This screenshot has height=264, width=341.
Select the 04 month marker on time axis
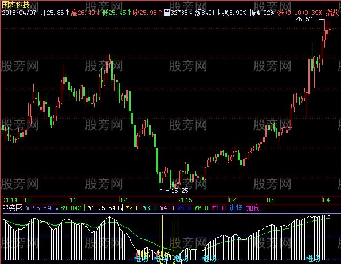(x=326, y=200)
